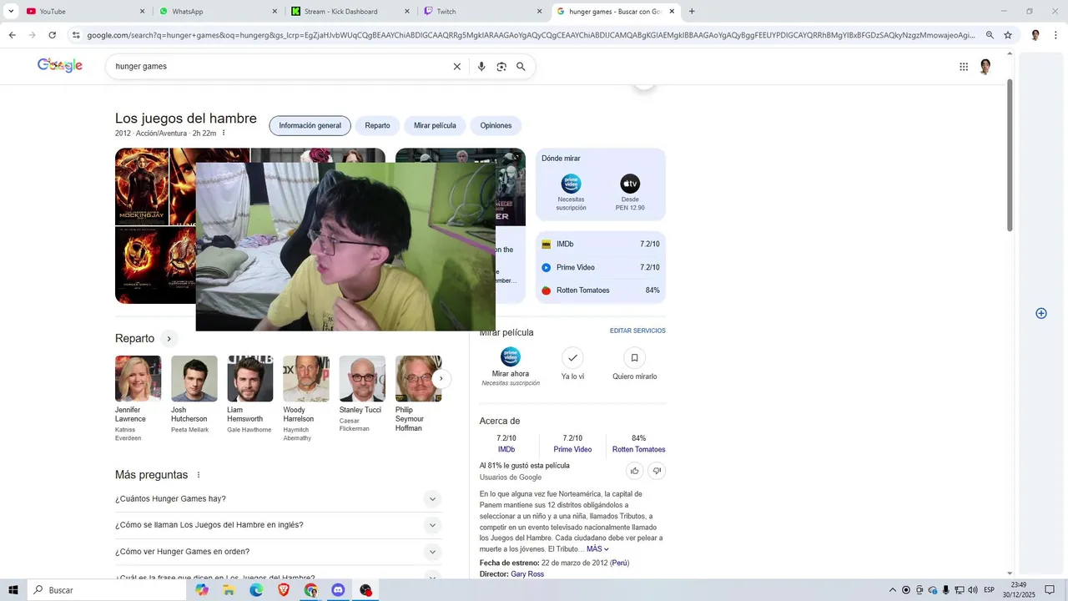Switch to Stream - Kick Dashboard tab
Viewport: 1068px width, 601px height.
[x=350, y=12]
